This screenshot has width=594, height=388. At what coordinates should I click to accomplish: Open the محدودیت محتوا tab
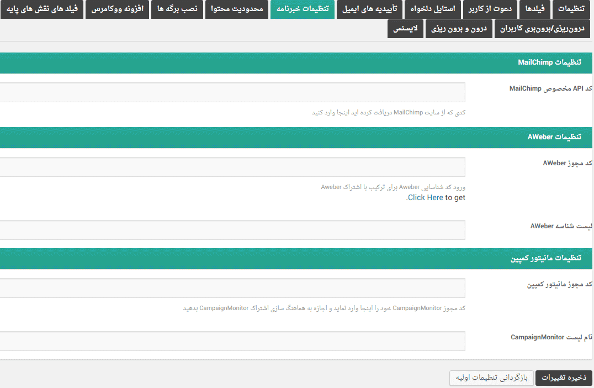point(237,9)
